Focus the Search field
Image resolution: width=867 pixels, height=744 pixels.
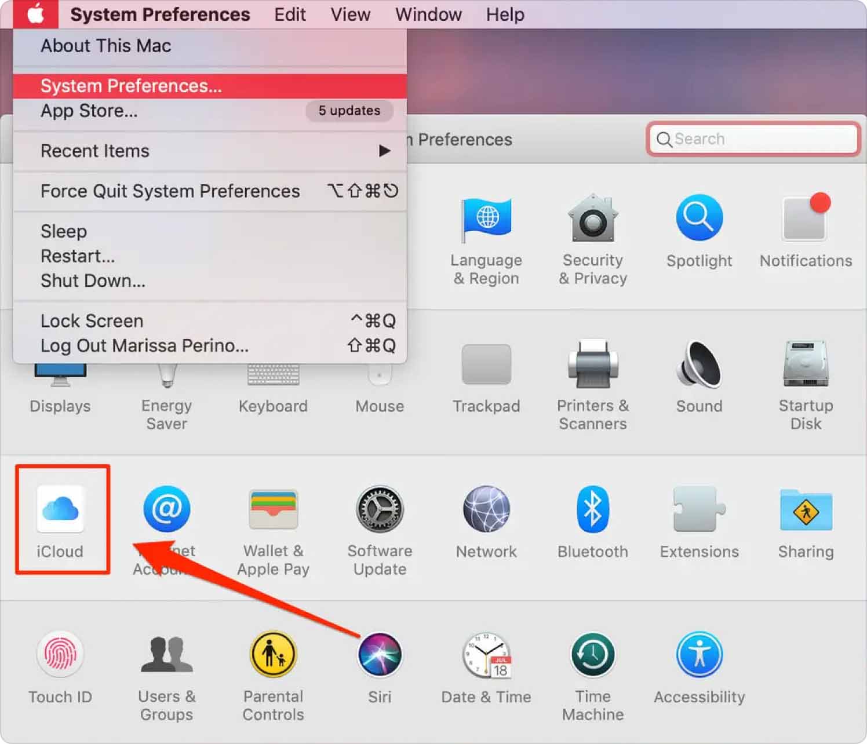click(x=753, y=139)
